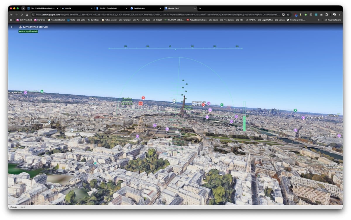Open the Accueil informatique bookmark
351x220 pixels.
point(197,20)
